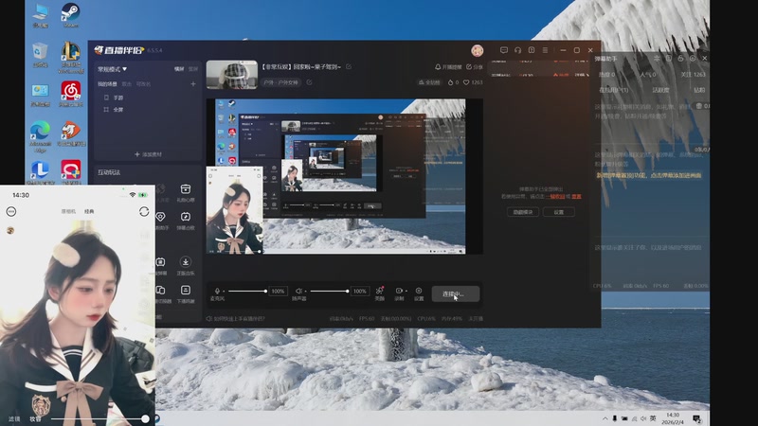Viewport: 758px width, 426px height.
Task: Click the lock icon in 弹幕助手 window
Action: point(680,59)
